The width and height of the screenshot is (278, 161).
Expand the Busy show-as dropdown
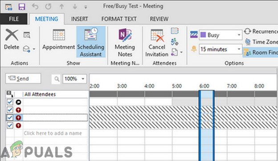tap(239, 35)
